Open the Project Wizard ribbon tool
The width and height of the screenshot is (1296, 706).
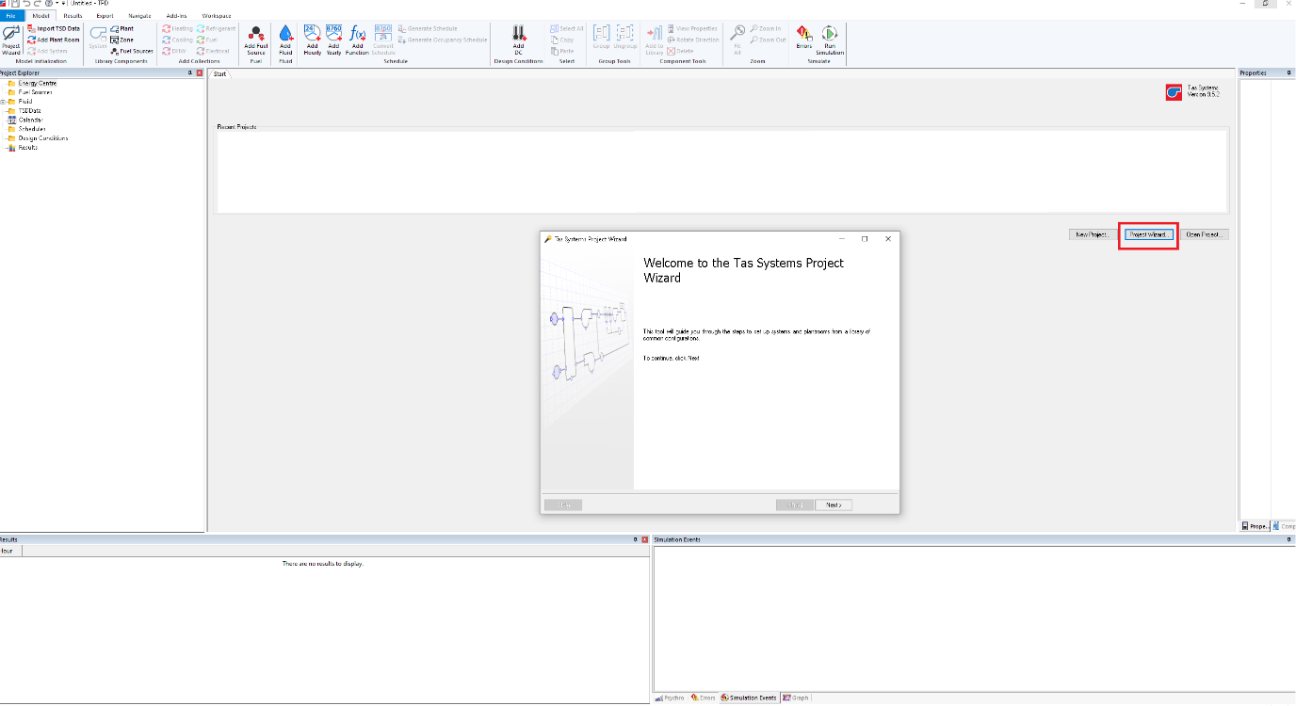coord(10,40)
